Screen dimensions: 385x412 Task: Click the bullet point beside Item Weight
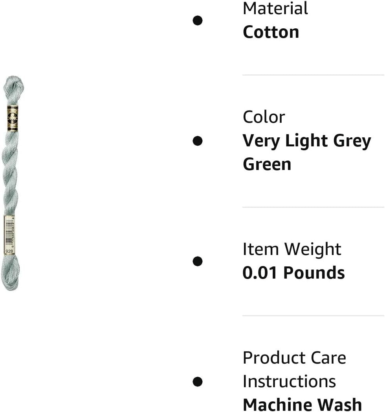[198, 261]
